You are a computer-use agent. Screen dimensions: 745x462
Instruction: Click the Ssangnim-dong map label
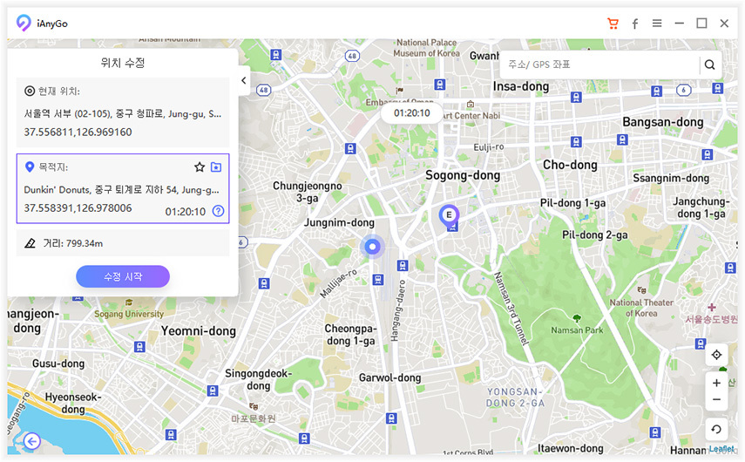[671, 178]
